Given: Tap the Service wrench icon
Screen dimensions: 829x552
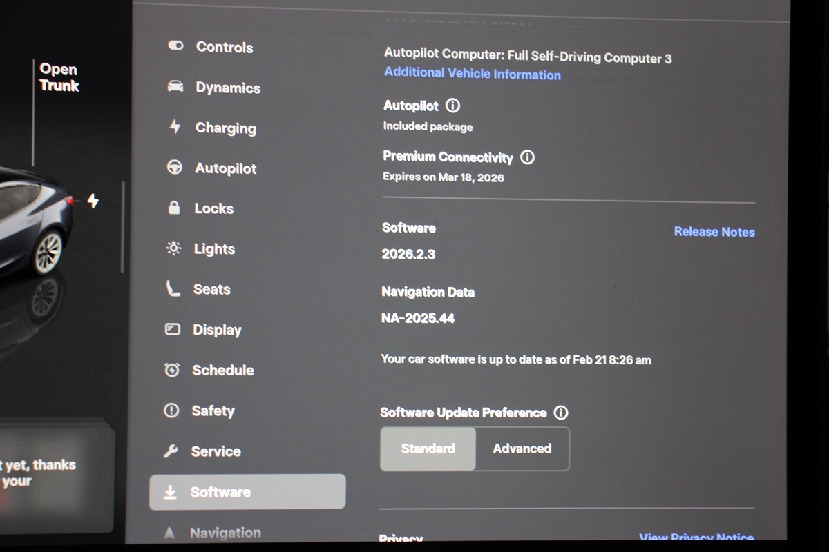Looking at the screenshot, I should (x=171, y=451).
